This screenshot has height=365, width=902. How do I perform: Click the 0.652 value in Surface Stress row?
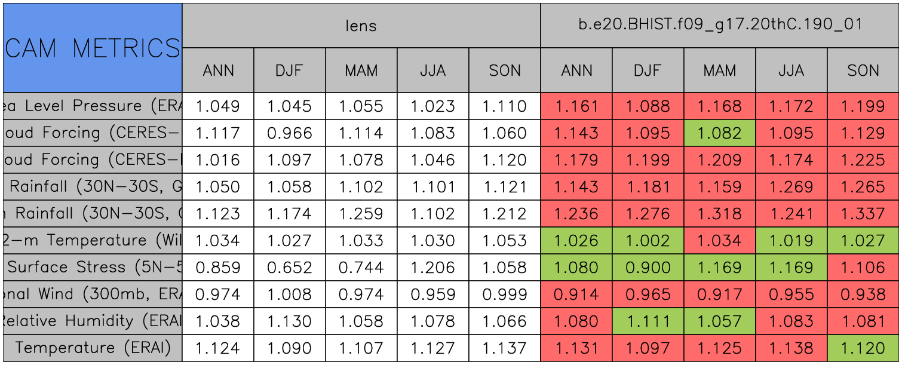tap(289, 267)
